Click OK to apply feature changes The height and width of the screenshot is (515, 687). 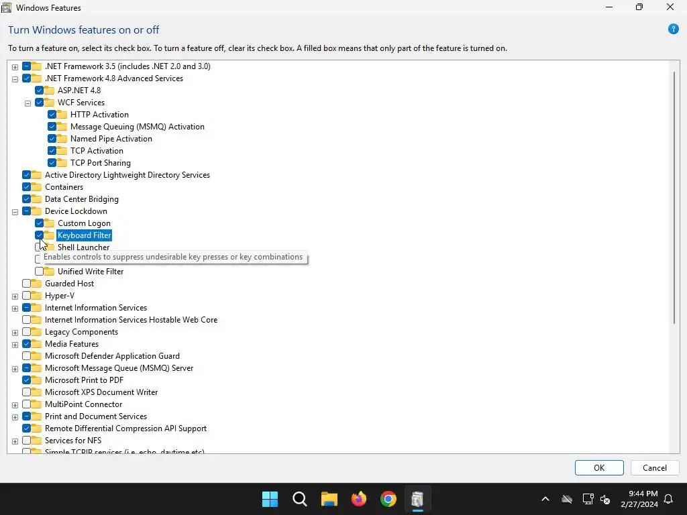(x=599, y=467)
